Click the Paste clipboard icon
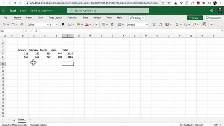 pos(13,24)
